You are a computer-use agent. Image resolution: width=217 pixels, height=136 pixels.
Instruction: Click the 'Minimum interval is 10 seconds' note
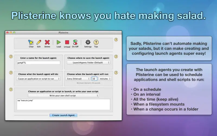coord(88,83)
